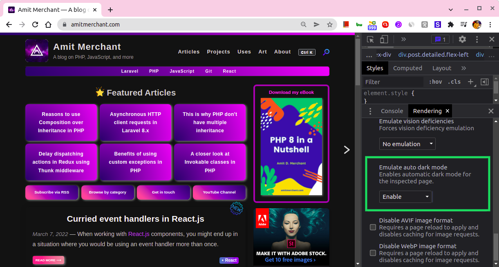This screenshot has width=499, height=267.
Task: Open DevTools settings gear
Action: pyautogui.click(x=462, y=39)
